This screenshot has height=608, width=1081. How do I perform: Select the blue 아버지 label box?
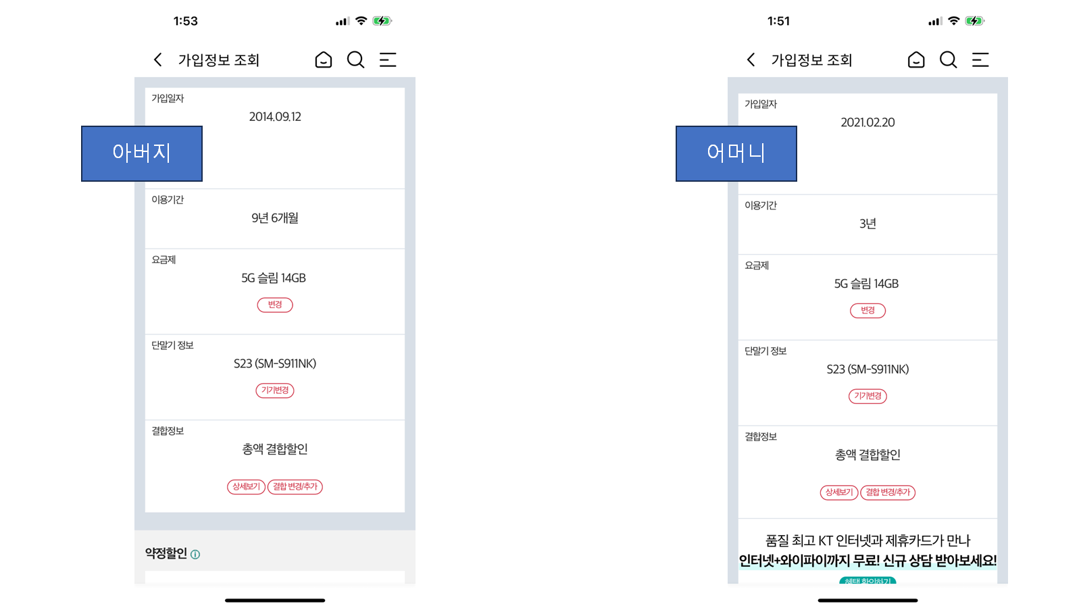click(142, 153)
